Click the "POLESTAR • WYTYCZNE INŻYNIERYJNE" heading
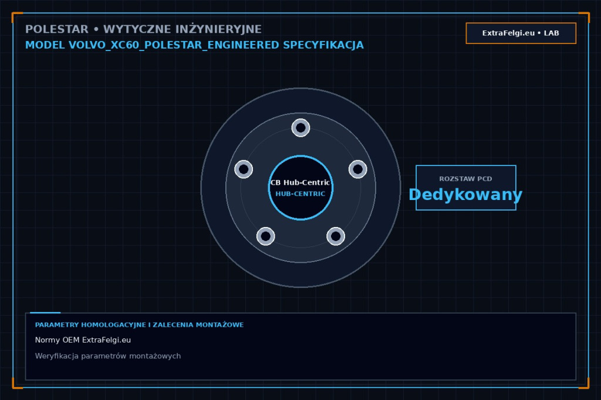 tap(143, 29)
